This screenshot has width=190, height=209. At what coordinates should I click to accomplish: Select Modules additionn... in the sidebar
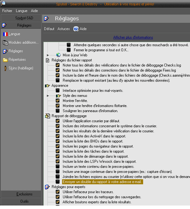point(24,43)
